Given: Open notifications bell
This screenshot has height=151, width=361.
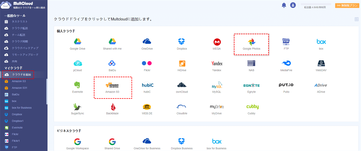Looking at the screenshot, I should pyautogui.click(x=284, y=5).
